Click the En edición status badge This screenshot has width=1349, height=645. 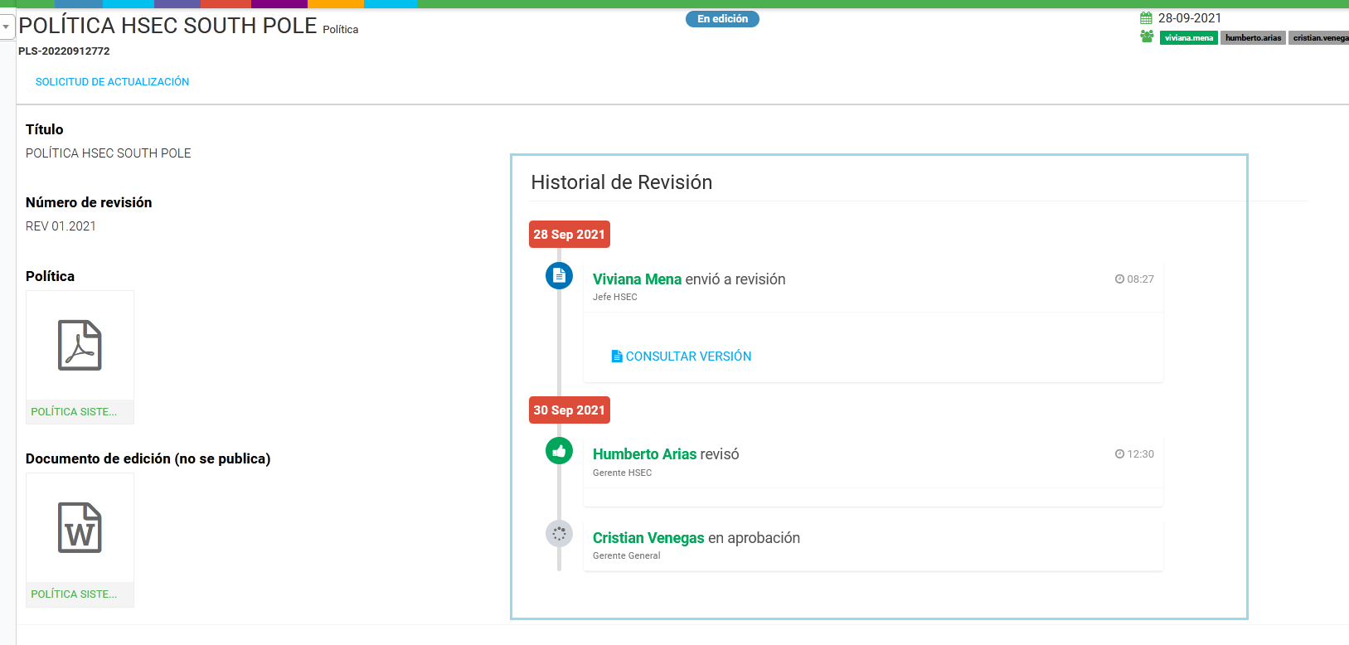click(x=722, y=19)
